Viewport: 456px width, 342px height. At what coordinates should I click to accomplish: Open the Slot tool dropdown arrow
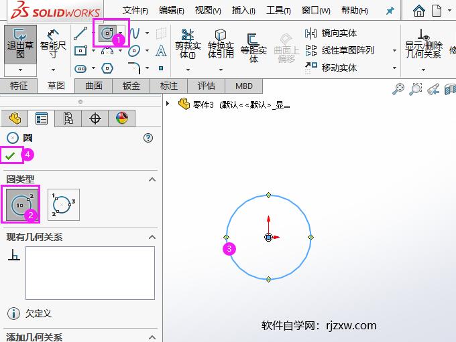pos(93,68)
